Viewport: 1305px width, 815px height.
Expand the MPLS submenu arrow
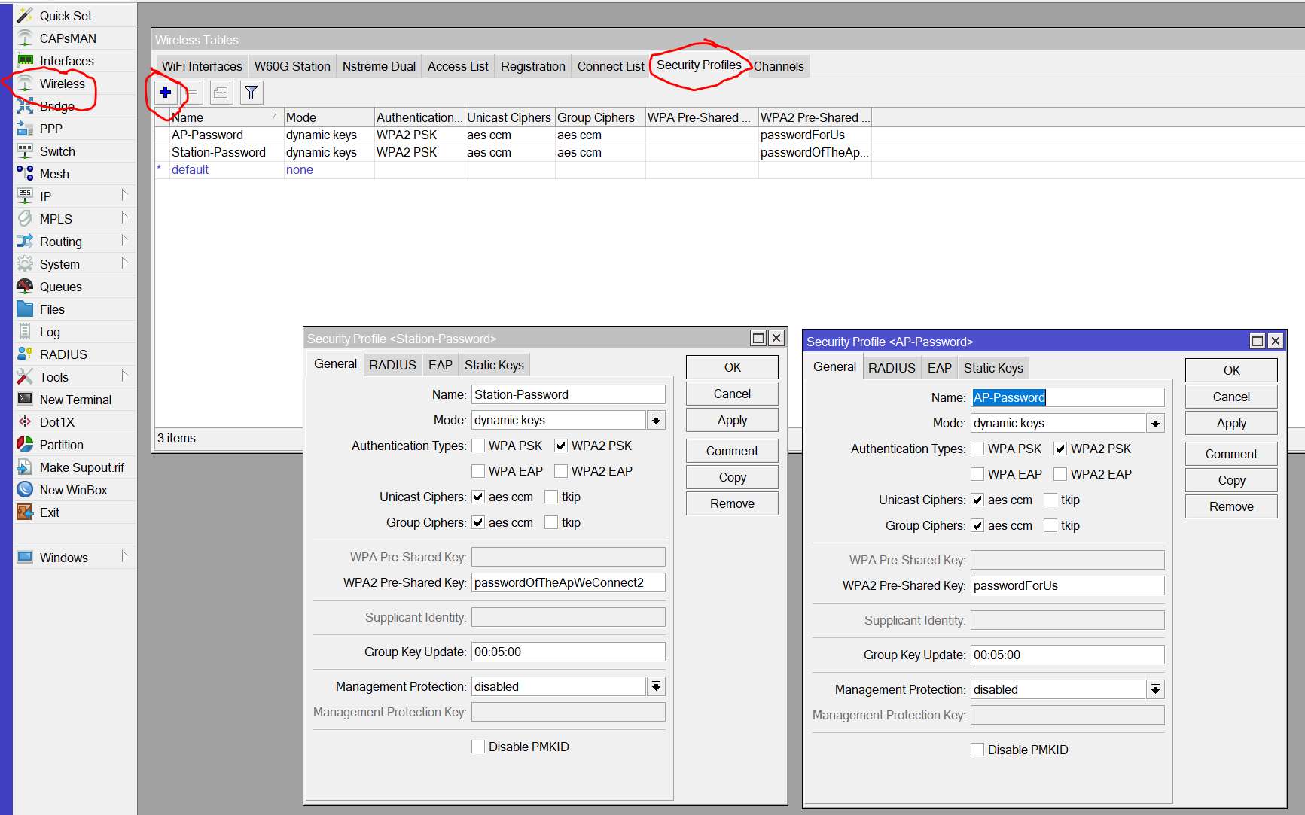(124, 218)
